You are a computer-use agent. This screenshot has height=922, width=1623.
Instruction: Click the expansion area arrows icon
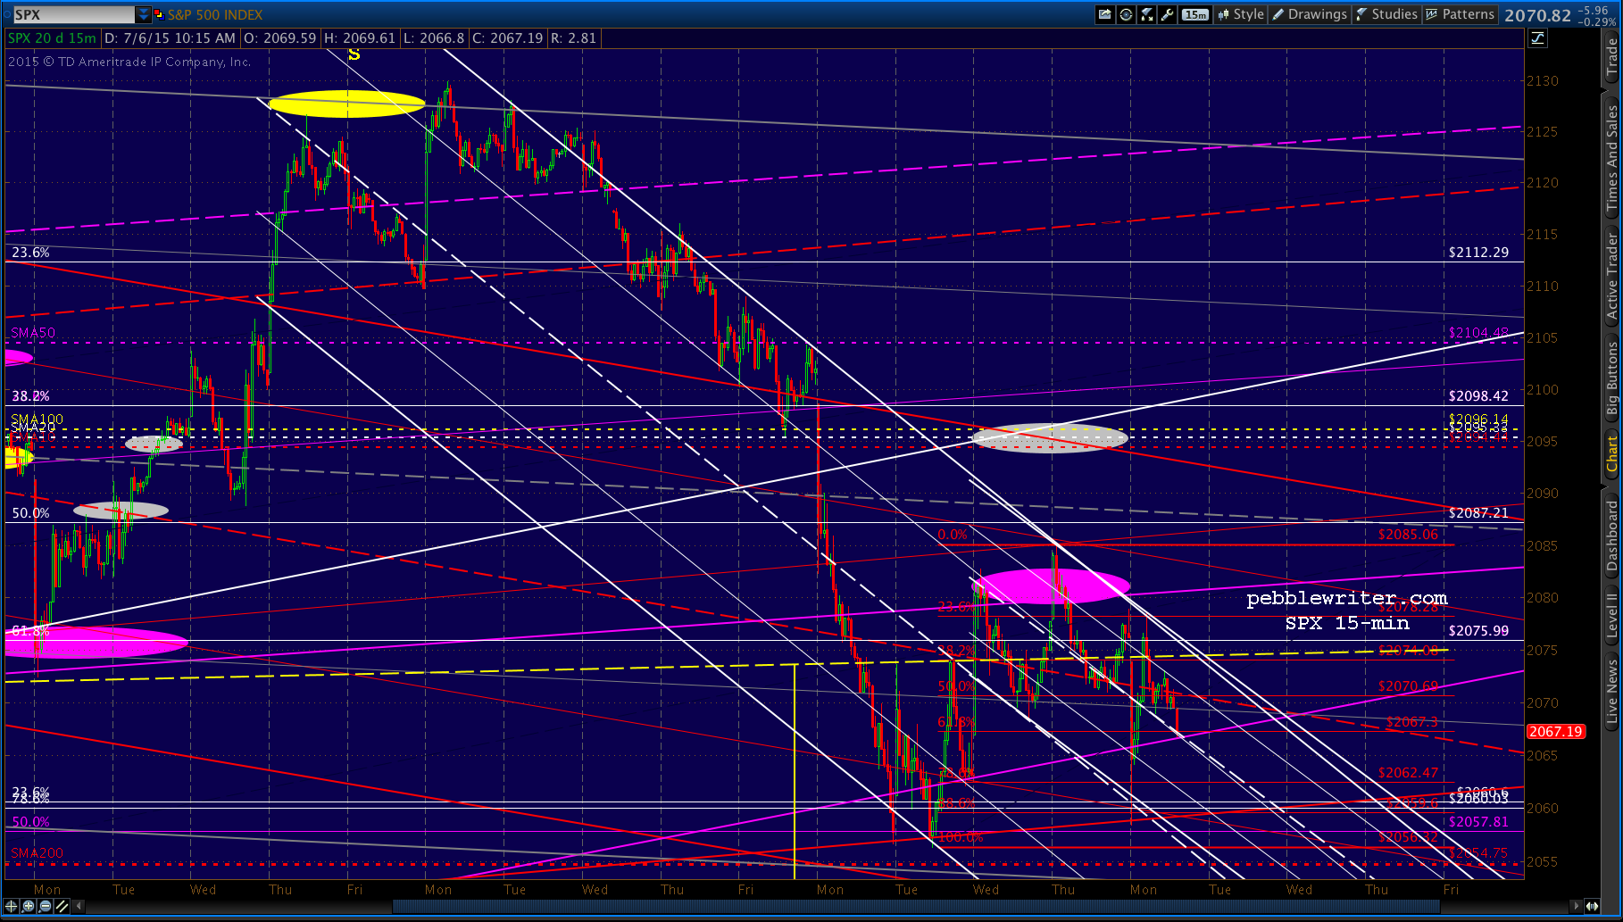(1592, 906)
